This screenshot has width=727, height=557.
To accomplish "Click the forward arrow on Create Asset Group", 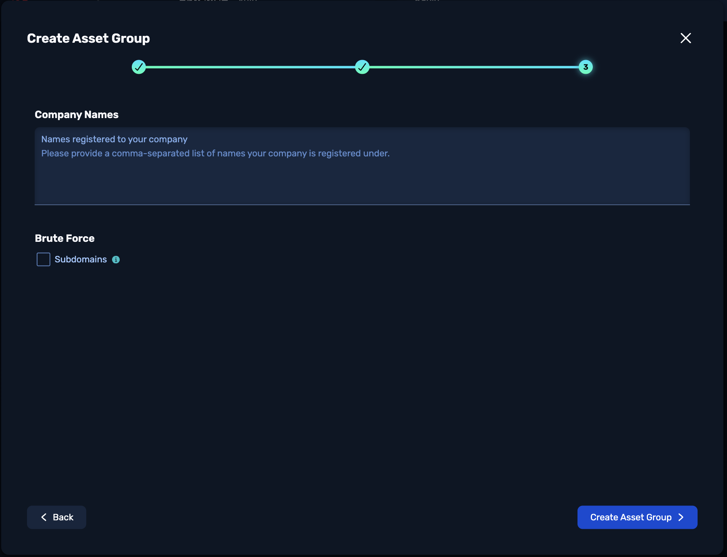I will 681,517.
